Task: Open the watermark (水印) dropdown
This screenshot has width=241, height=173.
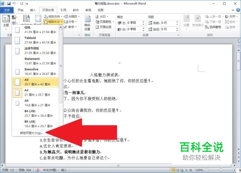Action: [102, 16]
